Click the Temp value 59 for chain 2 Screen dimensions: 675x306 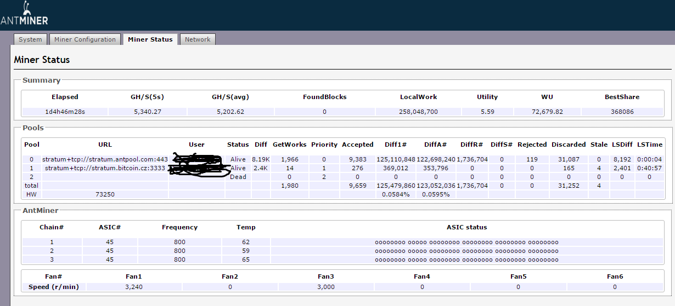point(246,251)
